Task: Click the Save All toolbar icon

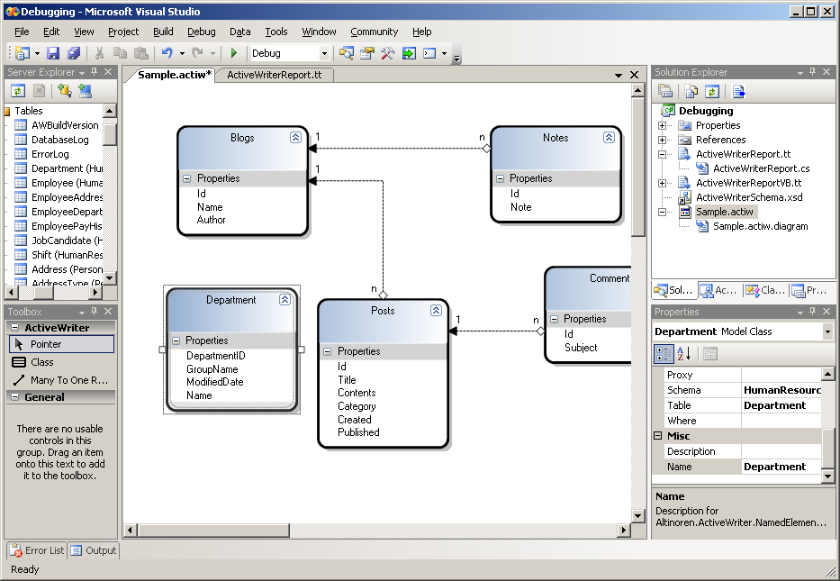Action: pyautogui.click(x=74, y=53)
